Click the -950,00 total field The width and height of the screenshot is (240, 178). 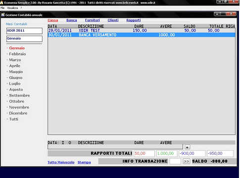coord(220,153)
